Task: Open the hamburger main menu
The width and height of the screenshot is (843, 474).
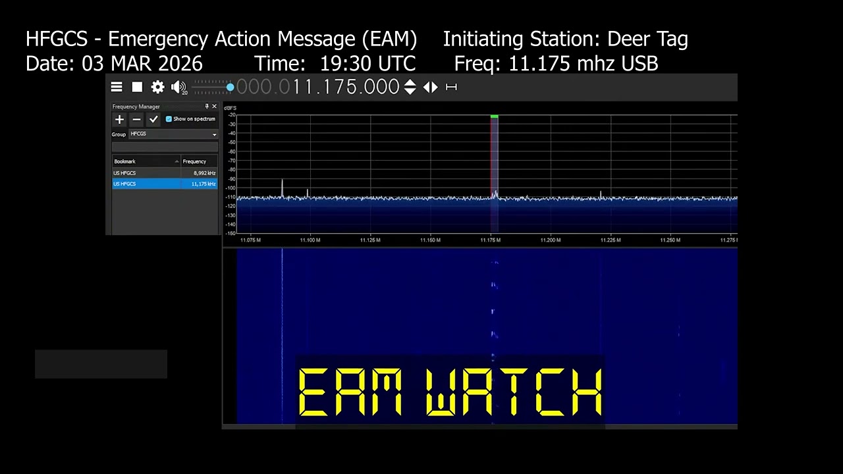Action: pos(117,87)
